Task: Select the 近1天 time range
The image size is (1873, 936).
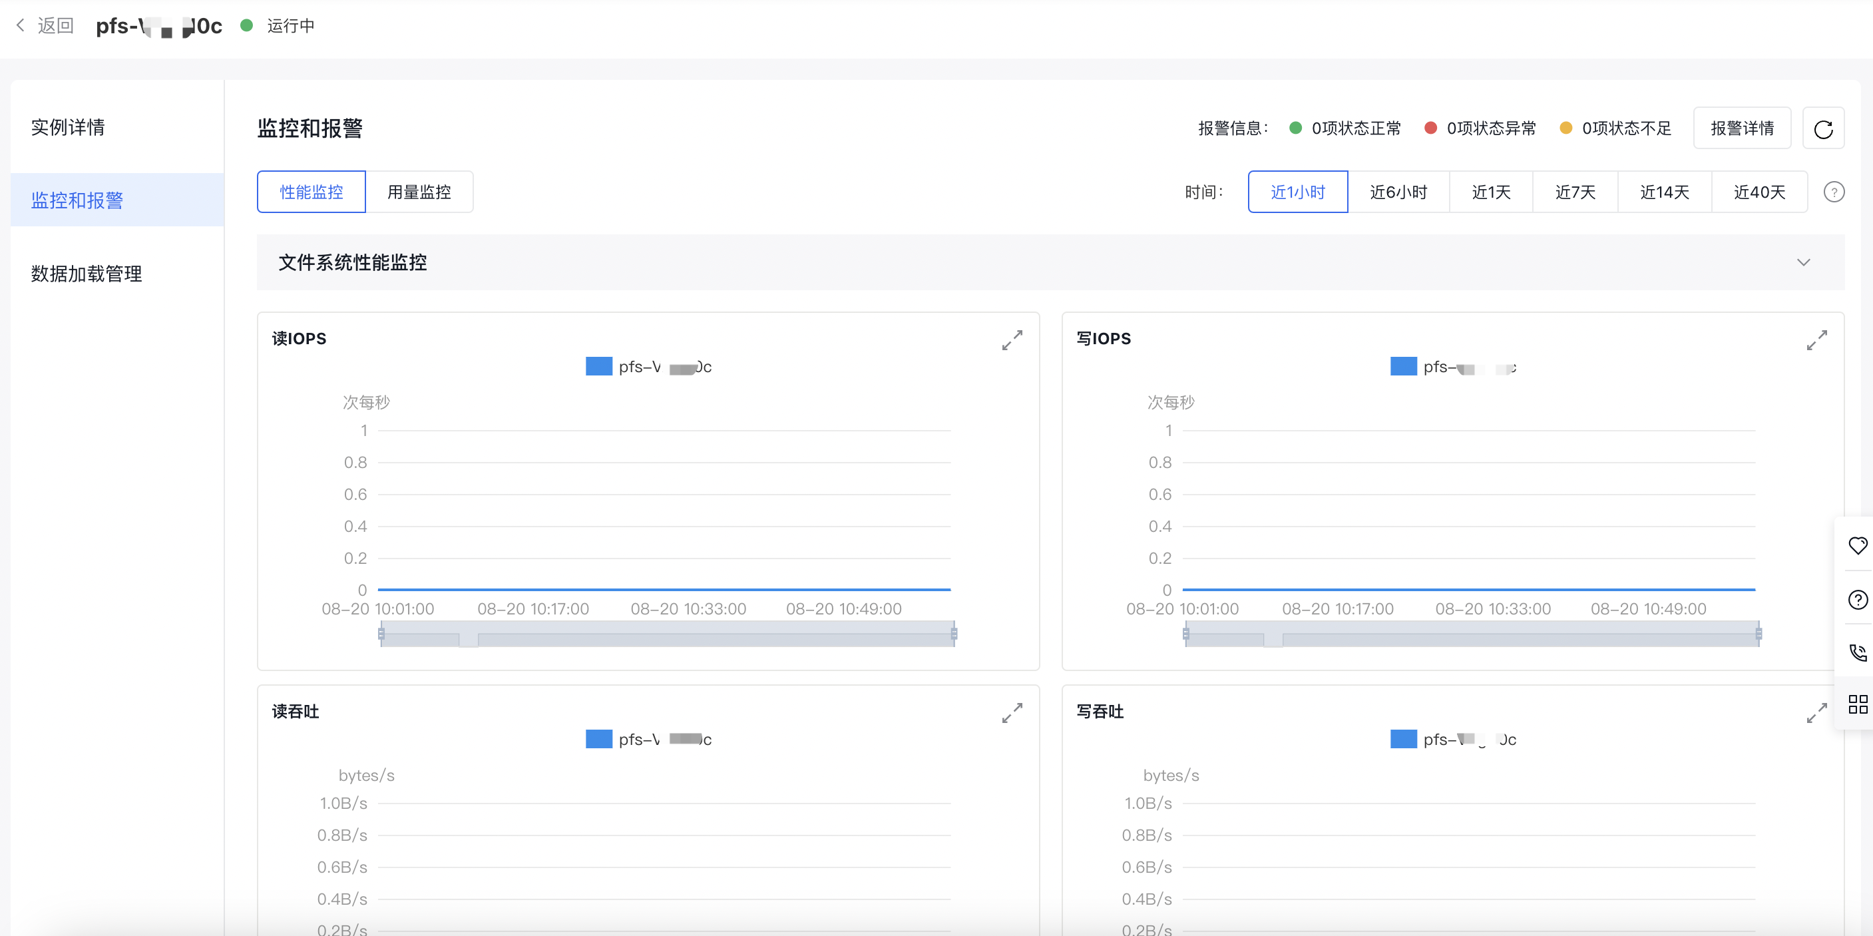Action: pos(1490,192)
